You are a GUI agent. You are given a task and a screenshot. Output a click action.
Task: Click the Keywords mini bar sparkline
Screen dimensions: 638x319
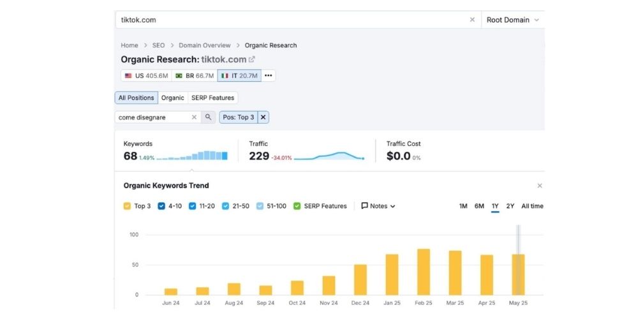[192, 156]
